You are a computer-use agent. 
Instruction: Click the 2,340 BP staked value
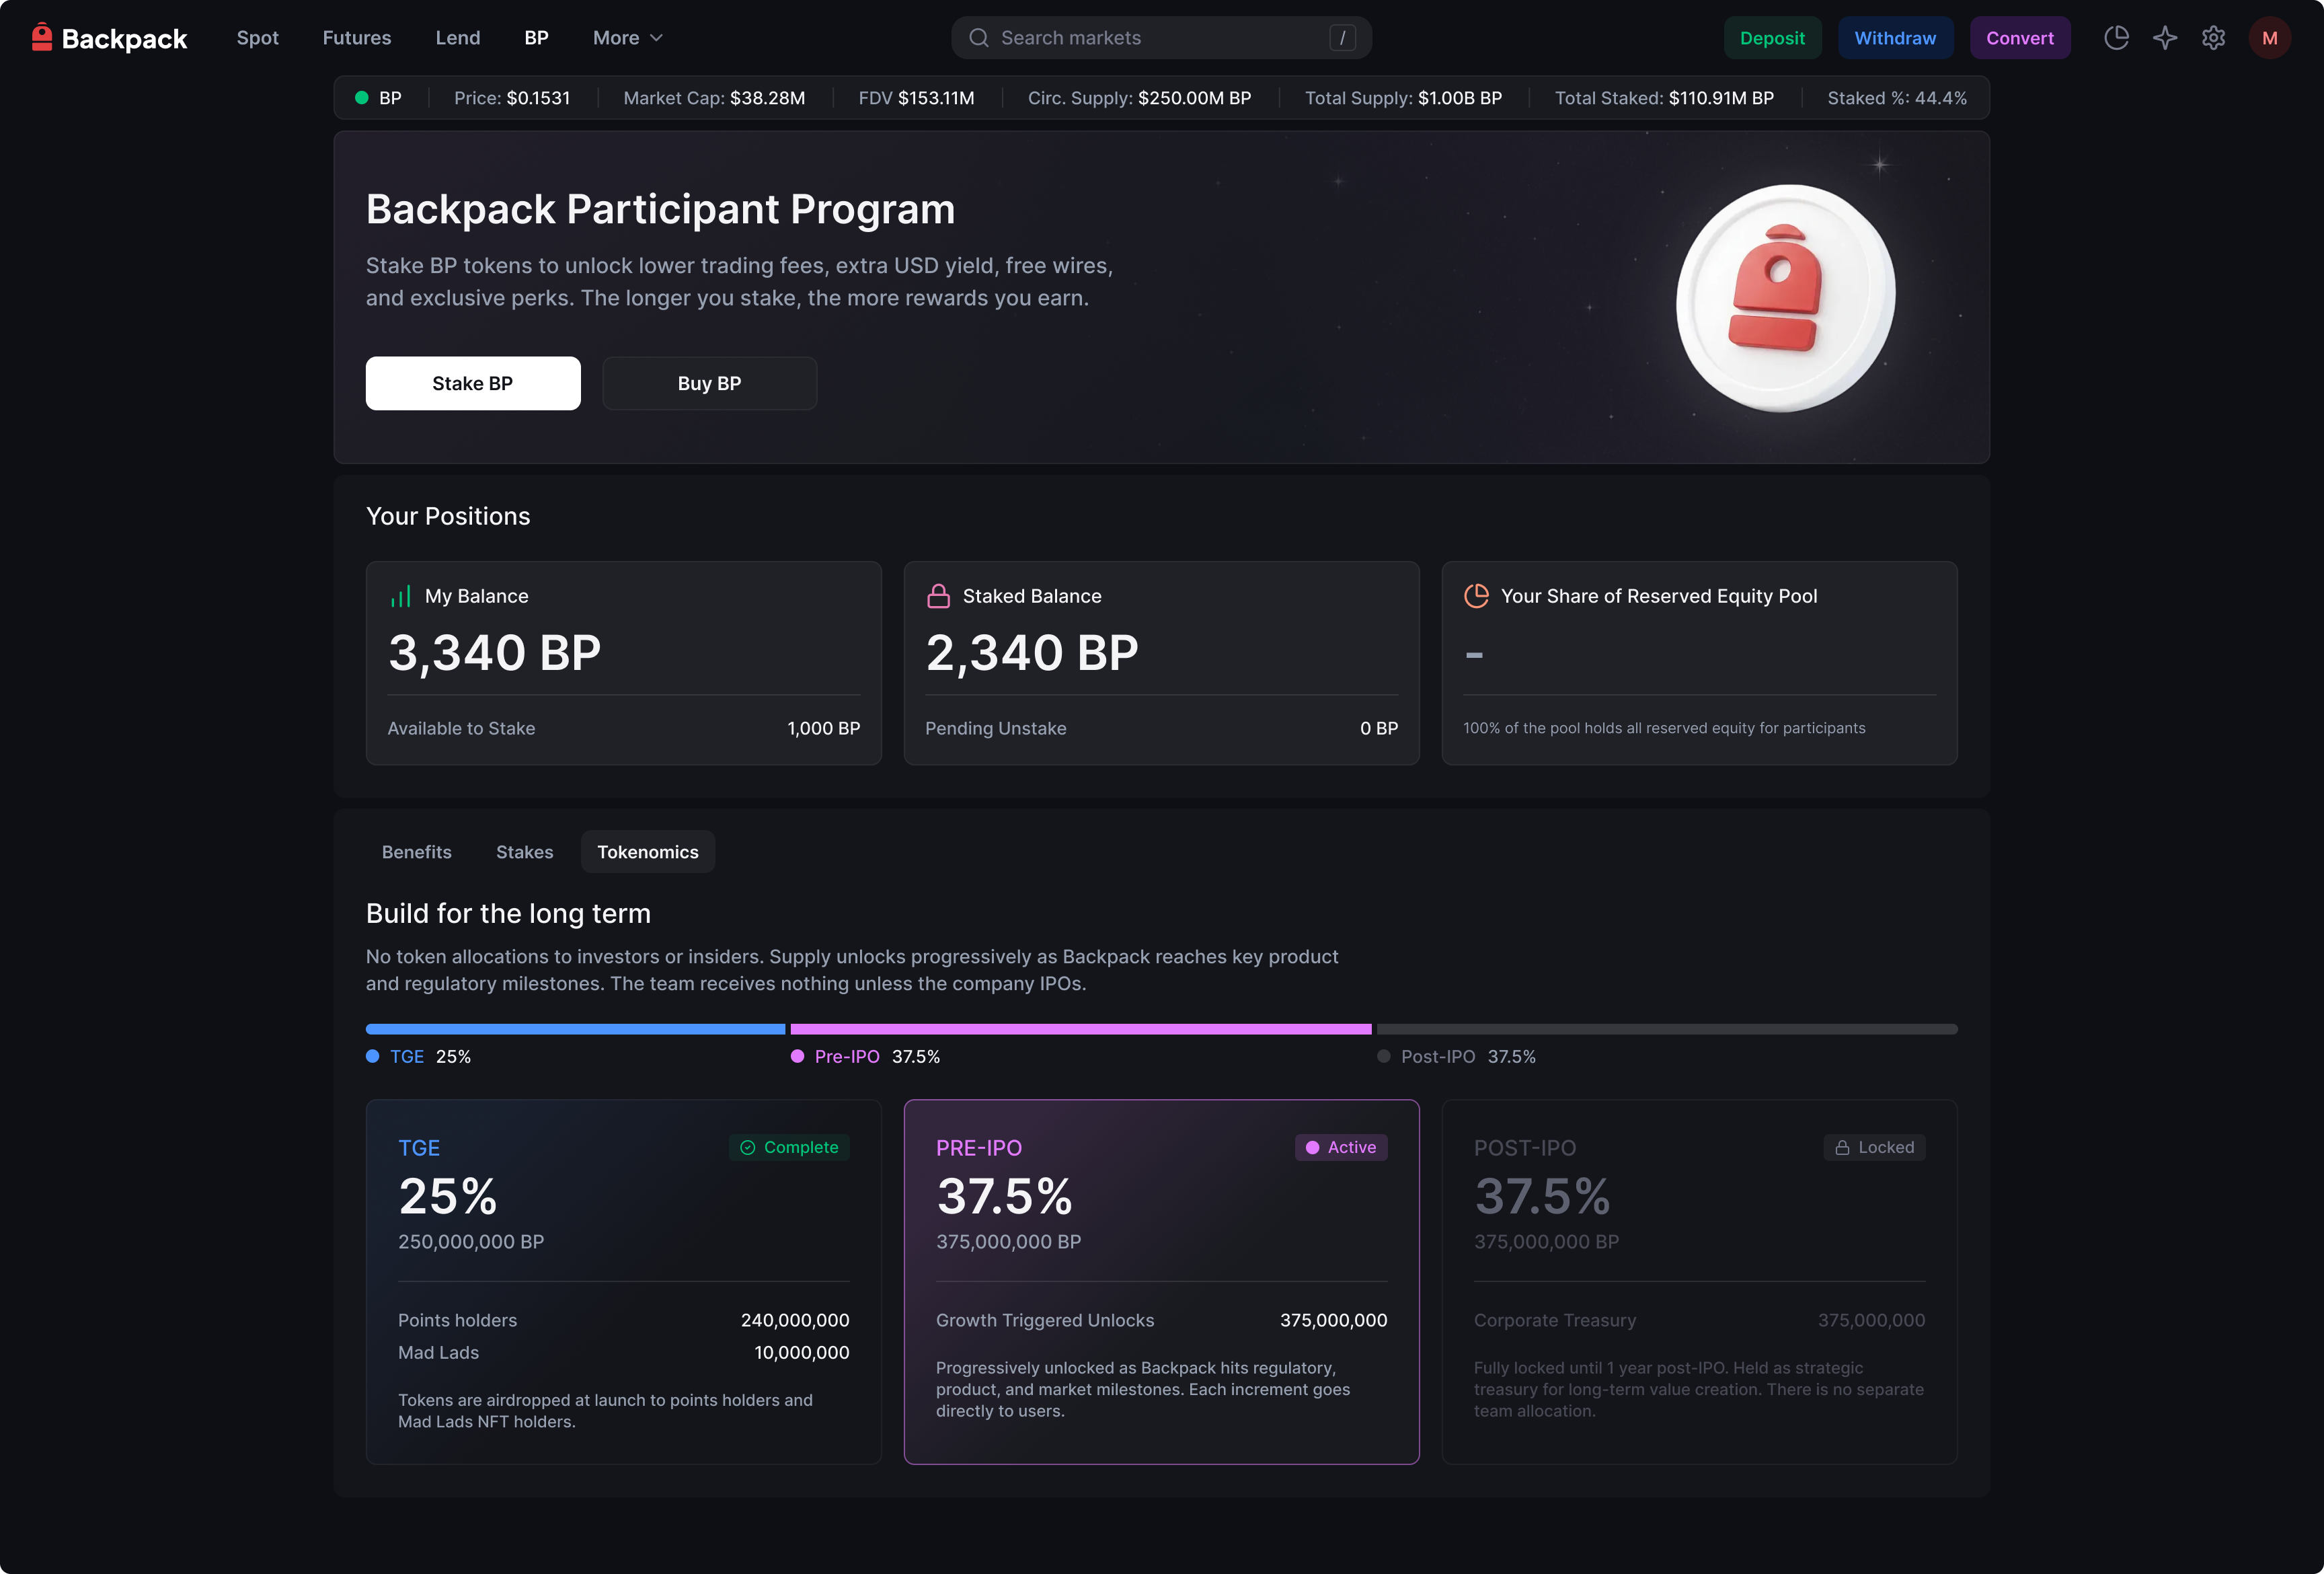tap(1032, 653)
